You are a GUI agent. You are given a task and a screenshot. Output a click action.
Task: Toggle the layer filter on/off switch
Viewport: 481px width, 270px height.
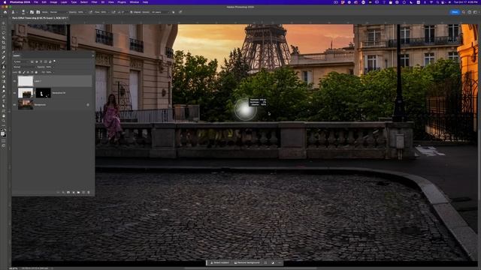point(55,61)
